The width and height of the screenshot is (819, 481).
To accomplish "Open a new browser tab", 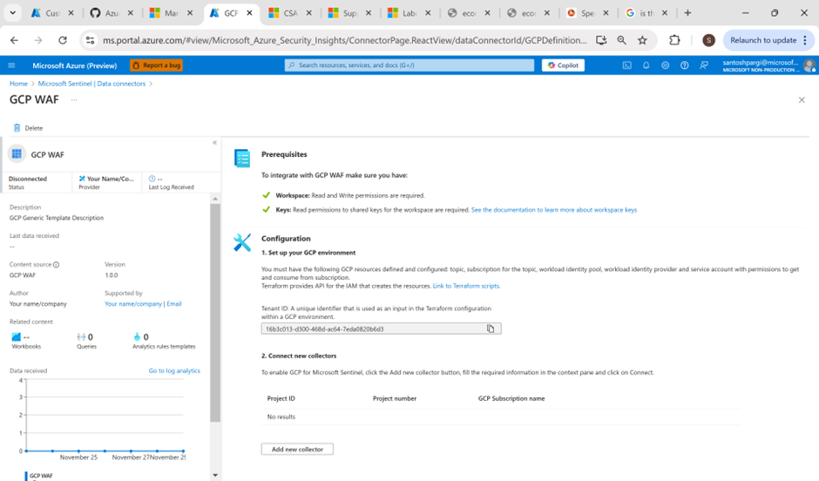I will click(687, 13).
